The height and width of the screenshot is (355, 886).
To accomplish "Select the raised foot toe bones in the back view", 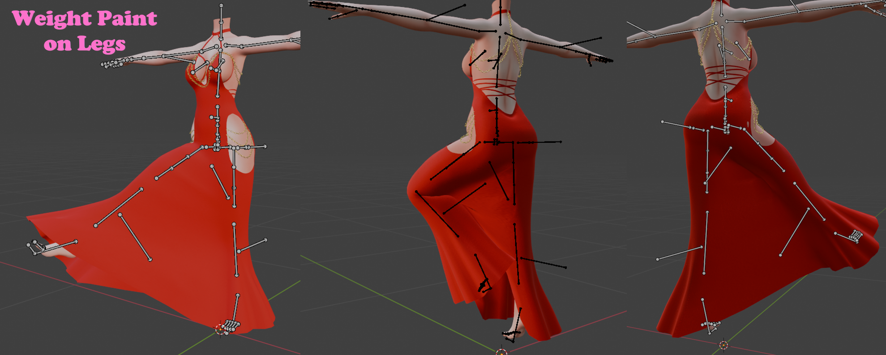I will coord(856,236).
